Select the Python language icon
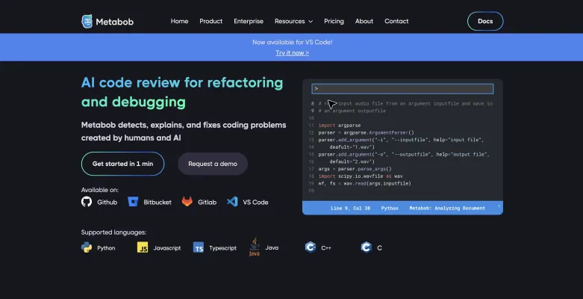The height and width of the screenshot is (299, 583). coord(87,247)
